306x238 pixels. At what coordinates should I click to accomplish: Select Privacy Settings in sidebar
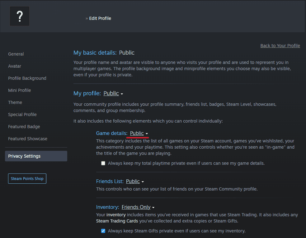click(36, 156)
